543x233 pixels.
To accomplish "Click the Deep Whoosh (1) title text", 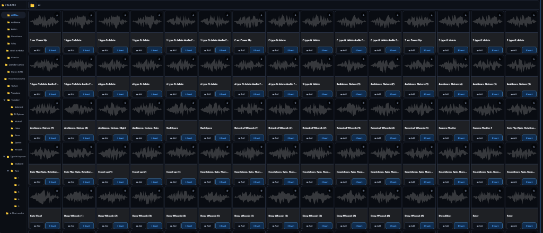I will click(74, 216).
